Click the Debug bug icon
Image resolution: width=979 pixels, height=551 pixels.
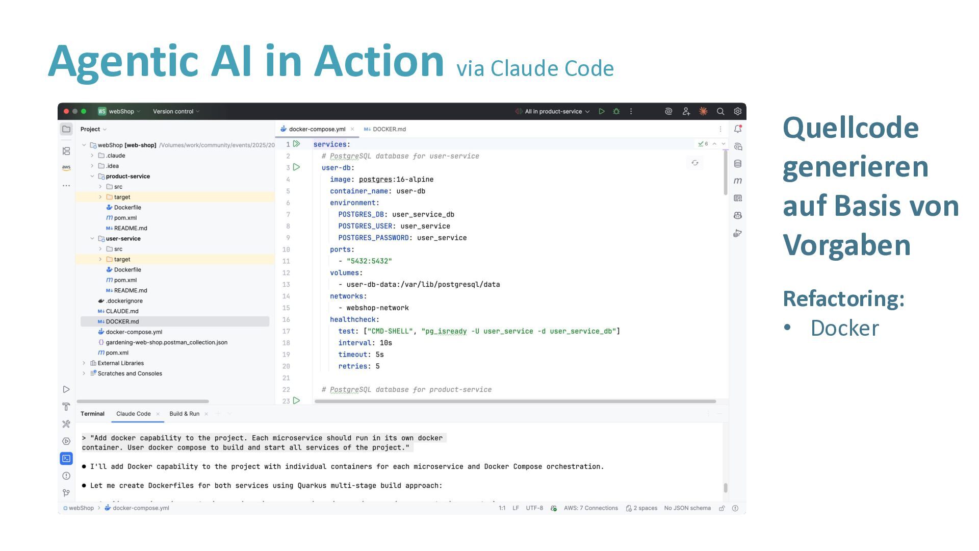click(x=616, y=111)
